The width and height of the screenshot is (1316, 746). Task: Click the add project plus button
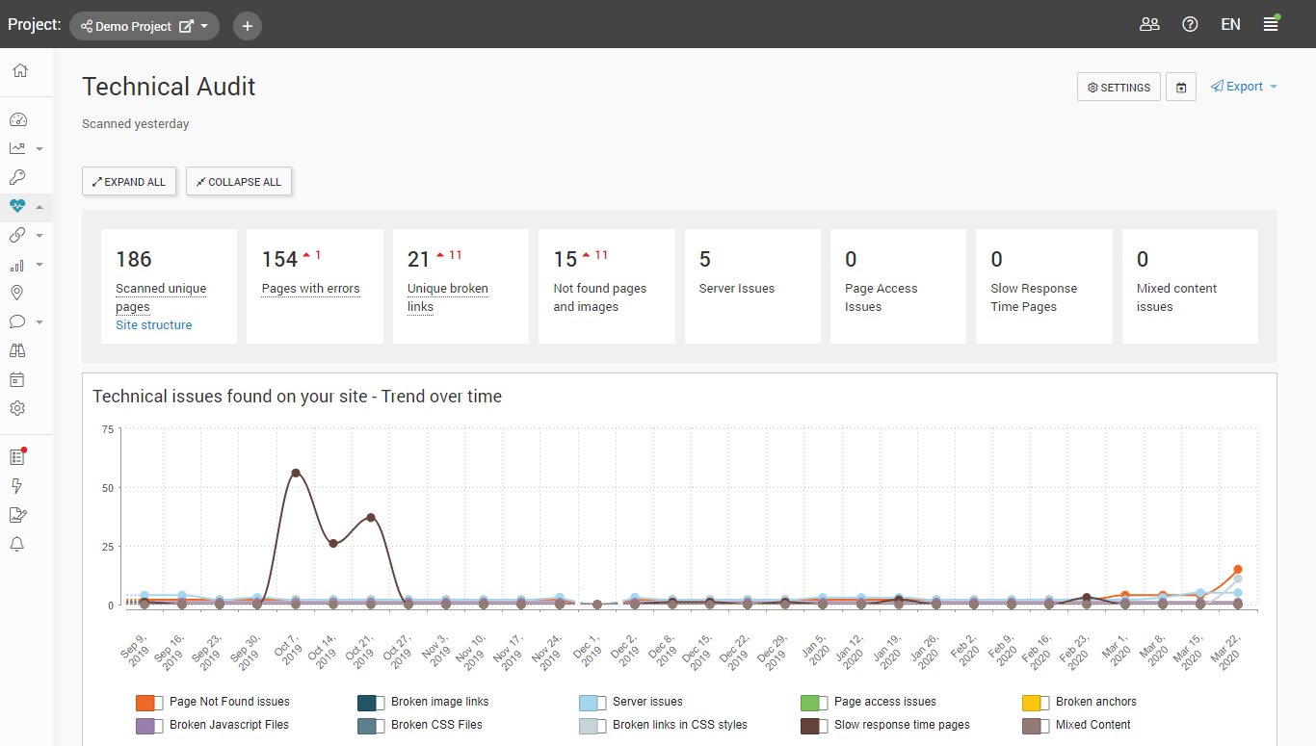(248, 26)
